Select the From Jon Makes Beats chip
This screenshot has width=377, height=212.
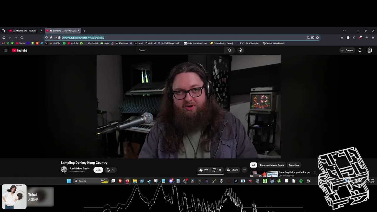(x=272, y=165)
